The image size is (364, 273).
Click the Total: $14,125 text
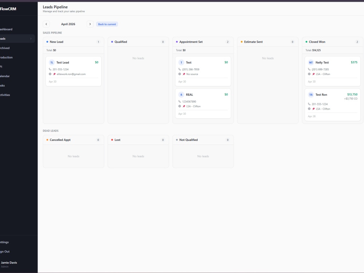point(313,50)
